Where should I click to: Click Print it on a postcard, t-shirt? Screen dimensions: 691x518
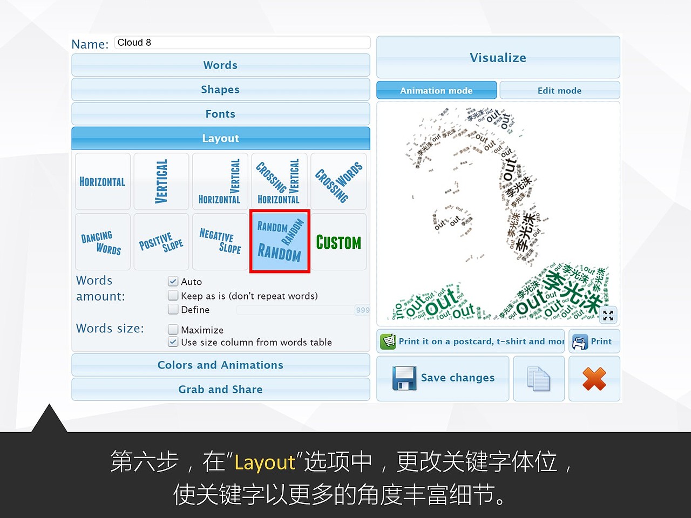pos(470,341)
